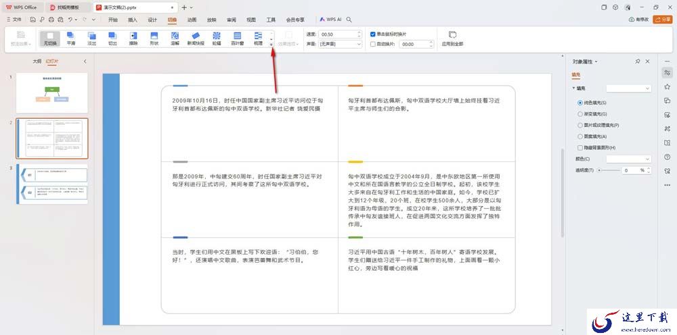Switch to the 设计 (design) ribbon tab
The width and height of the screenshot is (677, 335).
pyautogui.click(x=152, y=20)
